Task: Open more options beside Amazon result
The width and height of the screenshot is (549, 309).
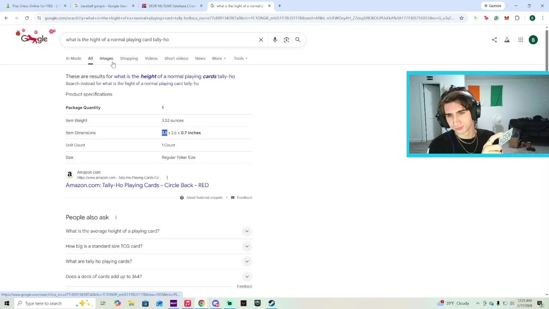Action: pyautogui.click(x=167, y=178)
